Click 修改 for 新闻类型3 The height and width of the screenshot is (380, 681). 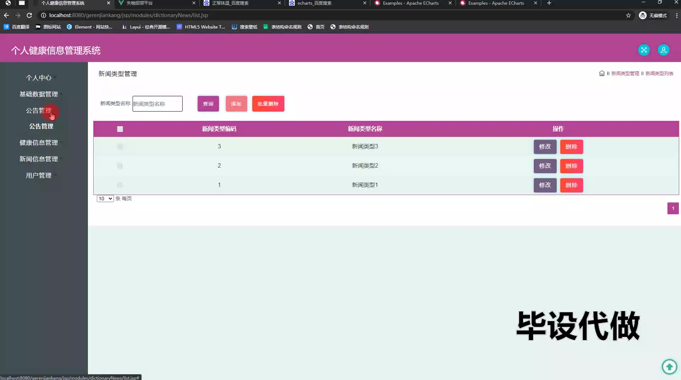(x=545, y=147)
